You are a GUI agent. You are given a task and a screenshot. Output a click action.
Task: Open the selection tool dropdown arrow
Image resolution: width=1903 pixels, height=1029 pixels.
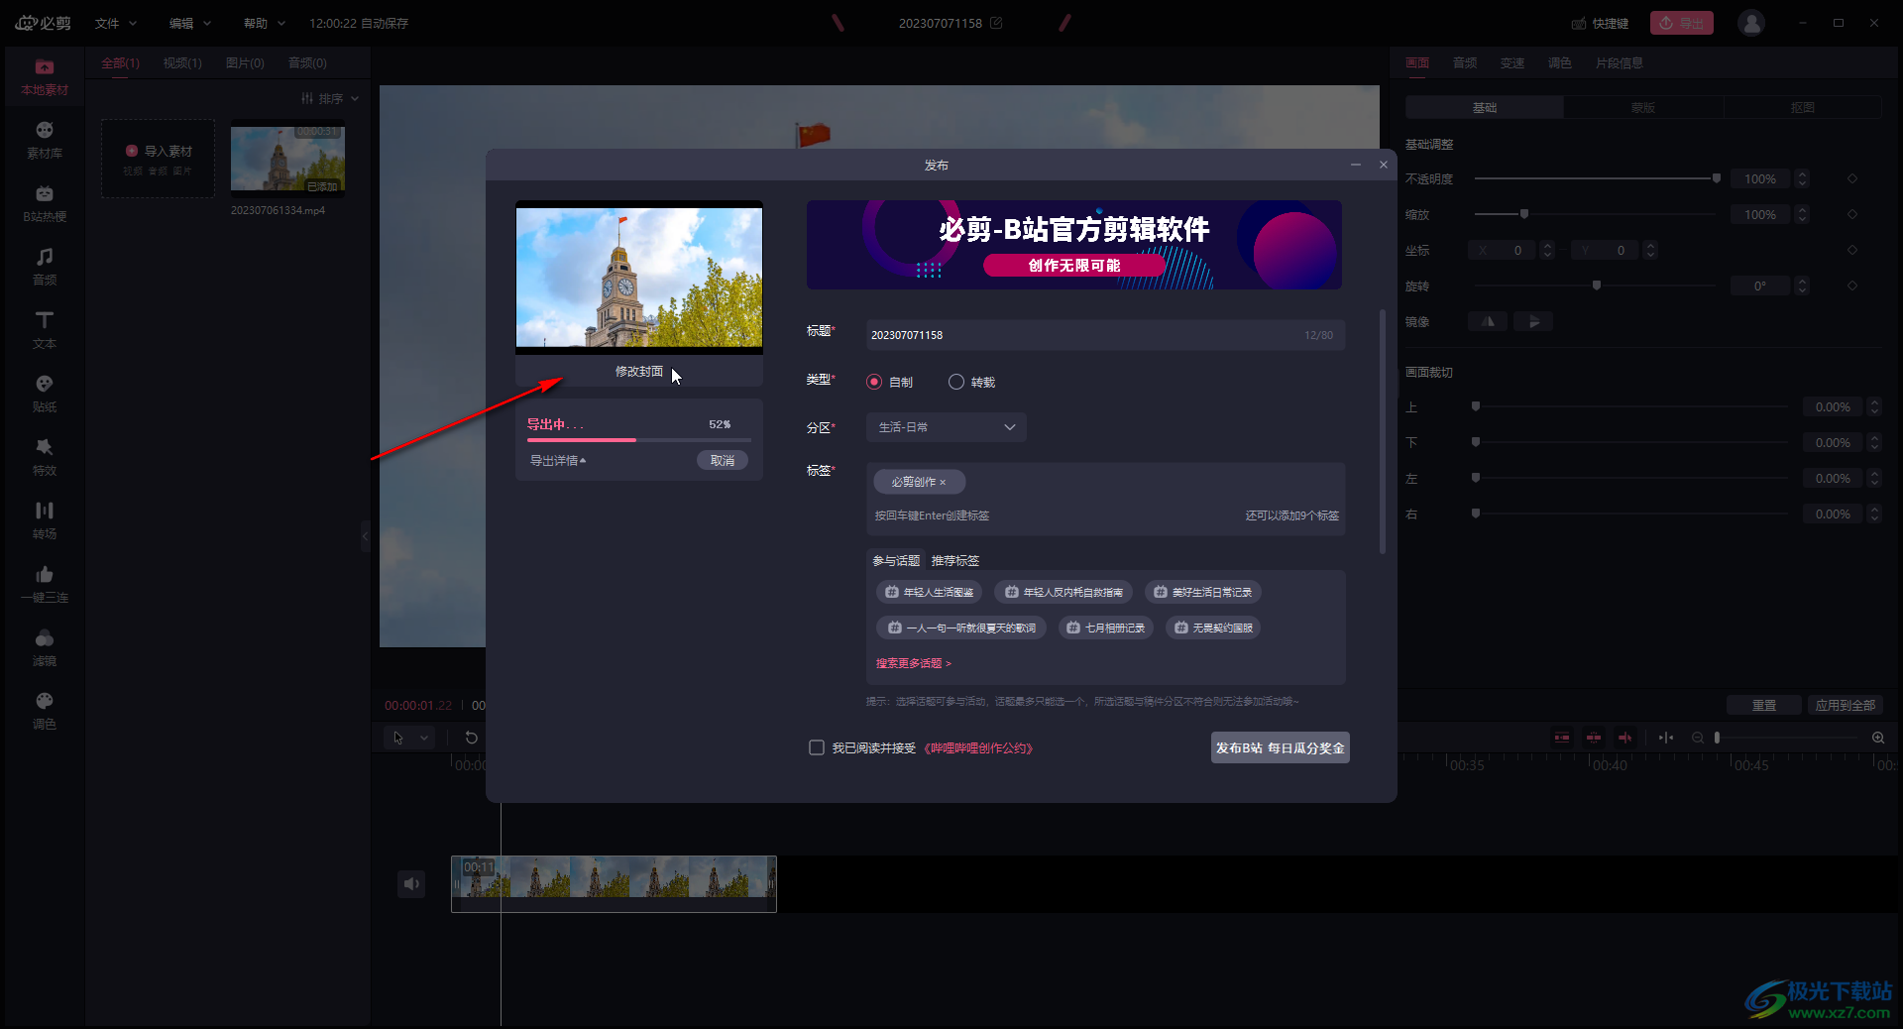424,738
